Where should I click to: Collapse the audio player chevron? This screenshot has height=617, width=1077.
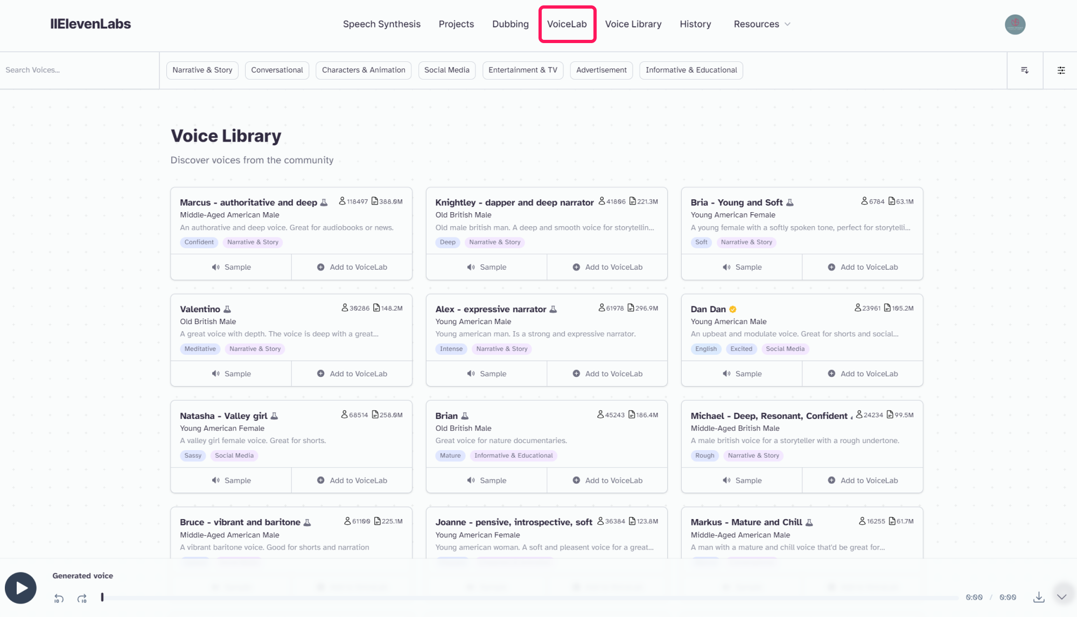click(1061, 597)
